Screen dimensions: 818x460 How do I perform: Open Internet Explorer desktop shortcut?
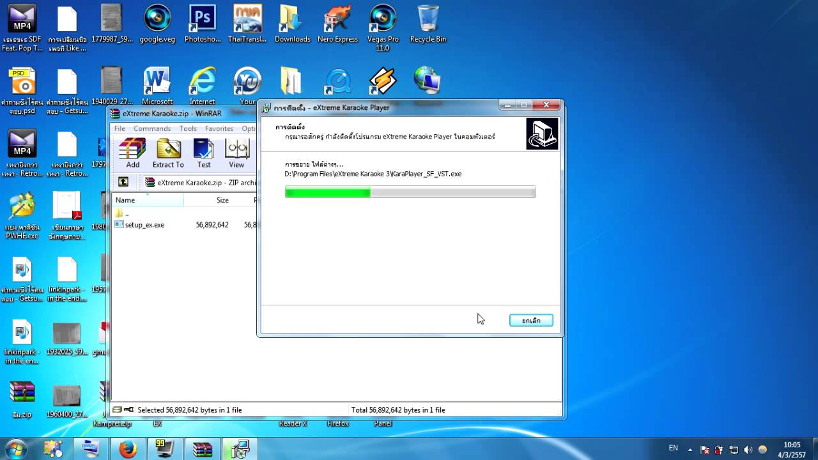tap(202, 86)
